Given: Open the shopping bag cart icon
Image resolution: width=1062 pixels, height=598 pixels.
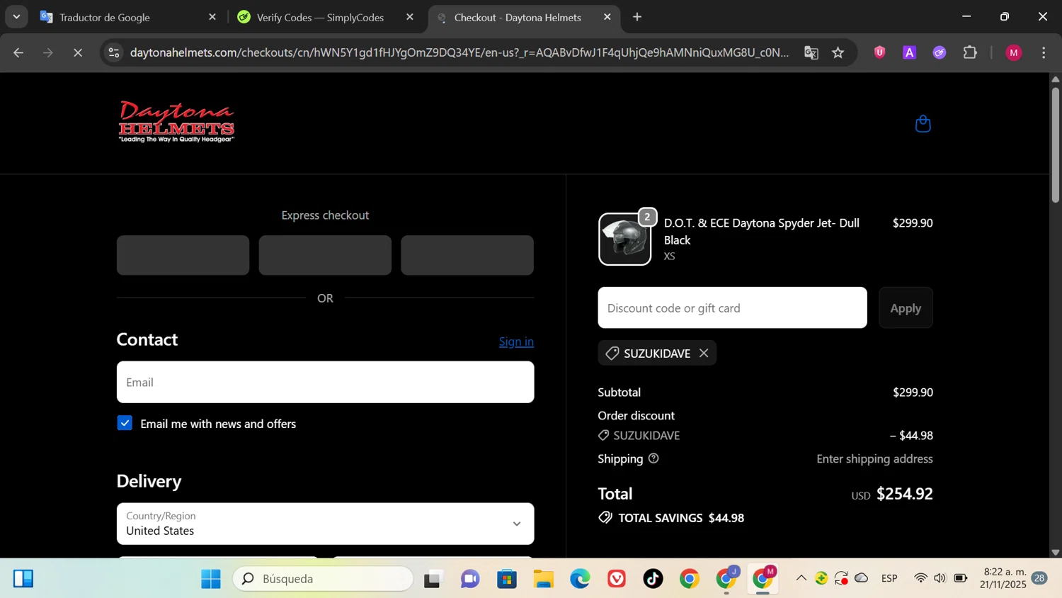Looking at the screenshot, I should coord(923,124).
